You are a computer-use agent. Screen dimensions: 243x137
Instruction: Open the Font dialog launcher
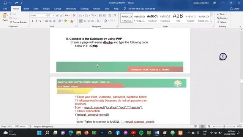tap(76, 27)
